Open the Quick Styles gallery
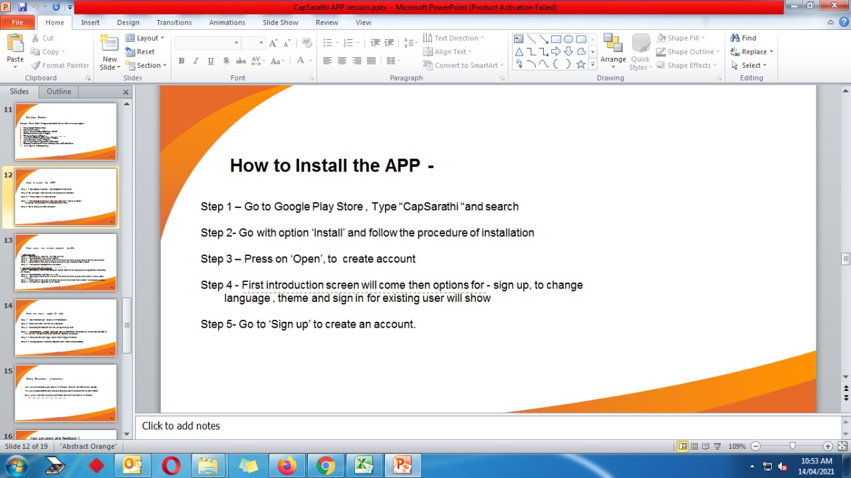The image size is (851, 478). point(640,52)
